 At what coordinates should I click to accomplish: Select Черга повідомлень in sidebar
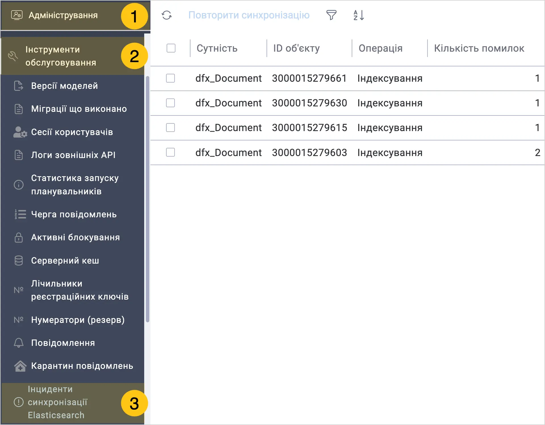[x=73, y=214]
